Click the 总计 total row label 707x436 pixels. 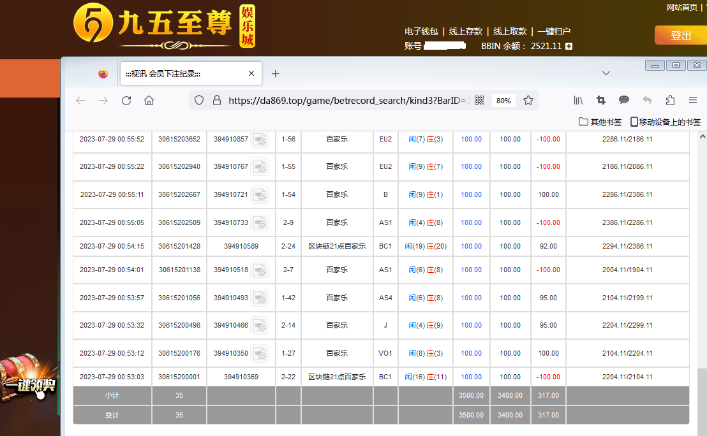tap(112, 415)
